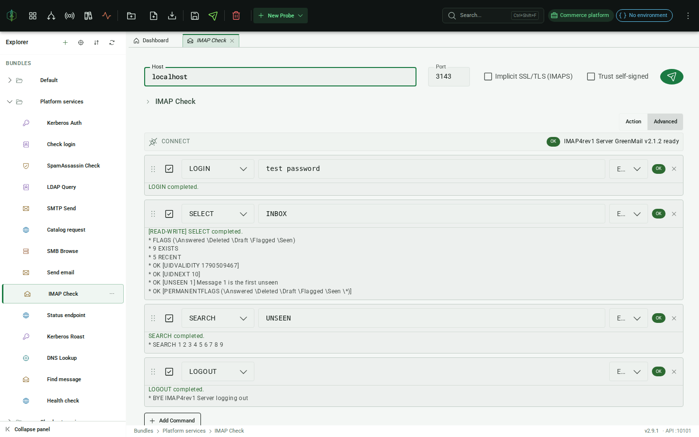
Task: Open the more options for IMAP Check item
Action: tap(112, 294)
